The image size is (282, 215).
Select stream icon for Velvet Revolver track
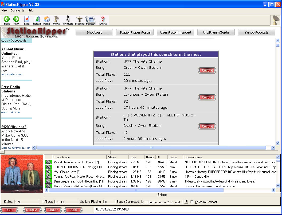pos(48,162)
